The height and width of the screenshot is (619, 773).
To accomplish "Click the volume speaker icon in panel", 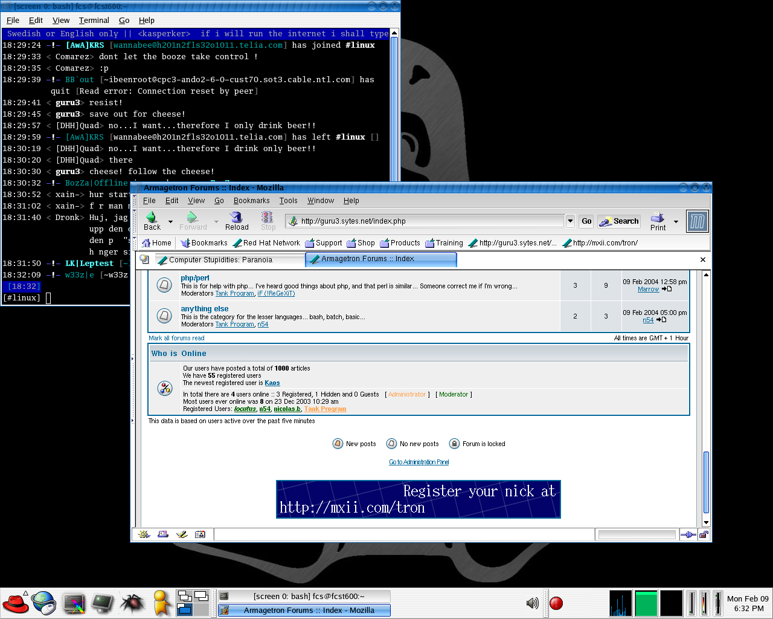I will click(532, 603).
